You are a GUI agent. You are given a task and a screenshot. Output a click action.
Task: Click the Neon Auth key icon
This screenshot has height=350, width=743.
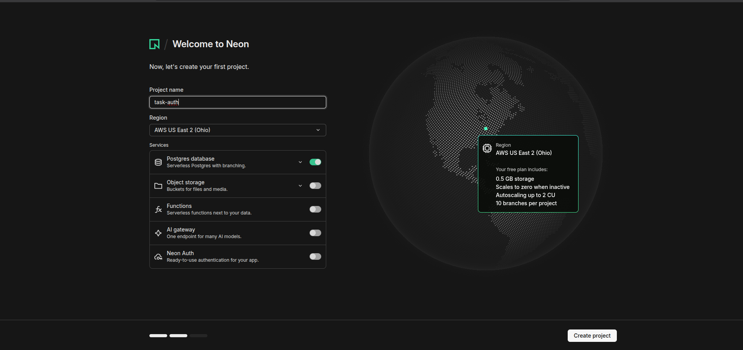(x=158, y=257)
